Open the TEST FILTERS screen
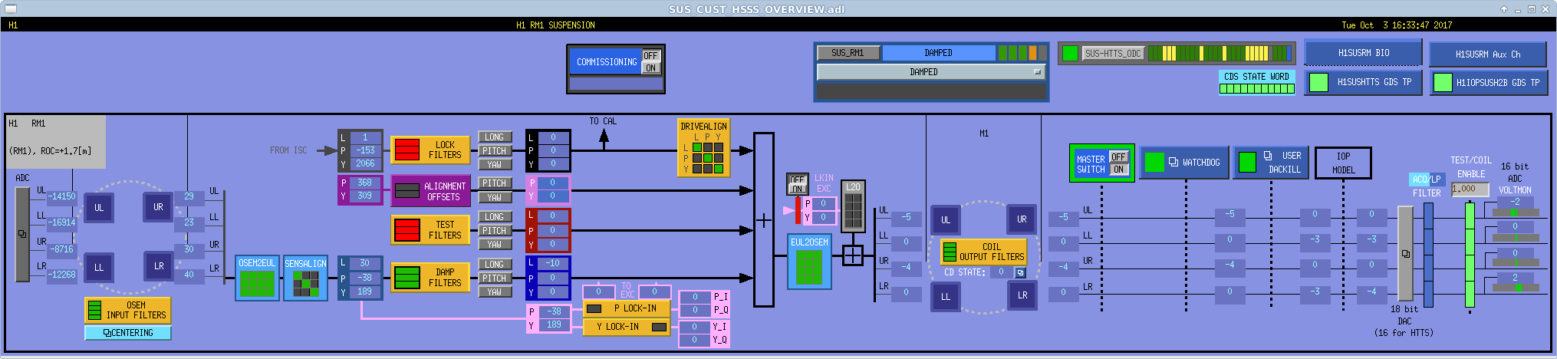 pos(430,229)
